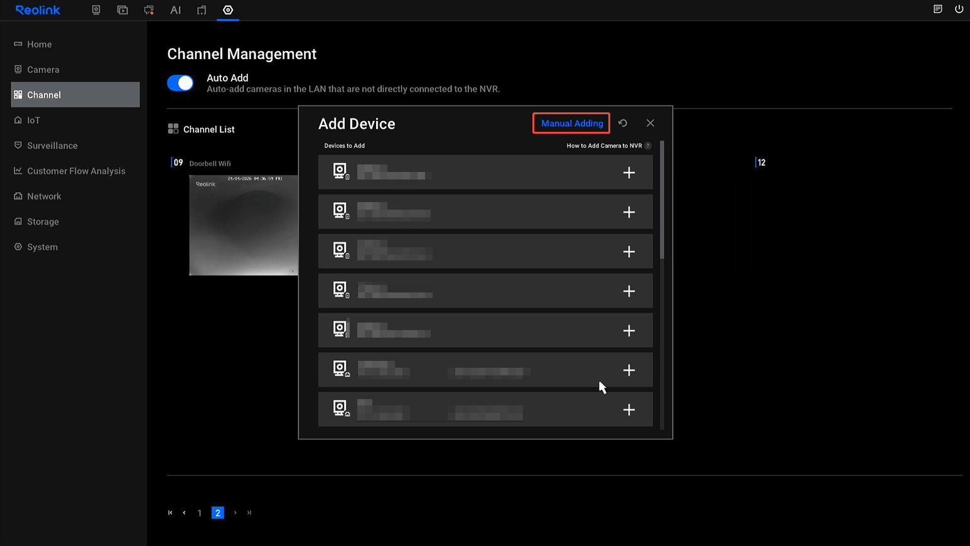Add the sixth device in the list
This screenshot has width=970, height=546.
[629, 370]
